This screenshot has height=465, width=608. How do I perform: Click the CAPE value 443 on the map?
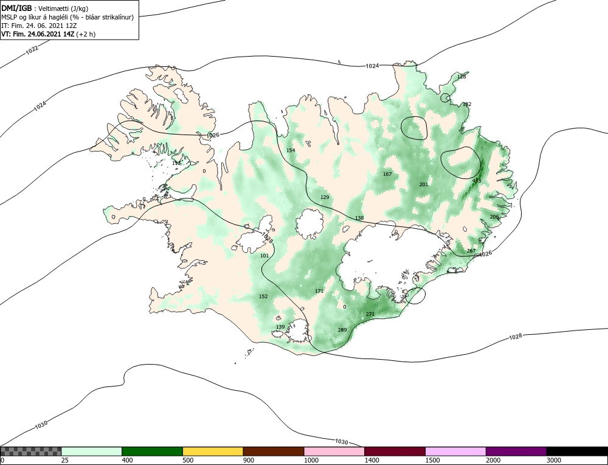(x=477, y=181)
